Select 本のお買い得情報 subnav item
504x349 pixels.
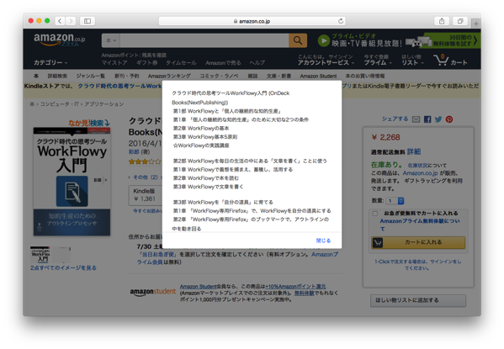tap(365, 76)
